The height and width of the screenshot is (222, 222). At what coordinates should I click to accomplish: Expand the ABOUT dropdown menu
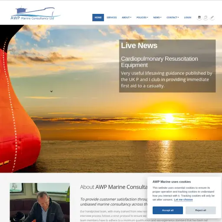click(x=127, y=17)
